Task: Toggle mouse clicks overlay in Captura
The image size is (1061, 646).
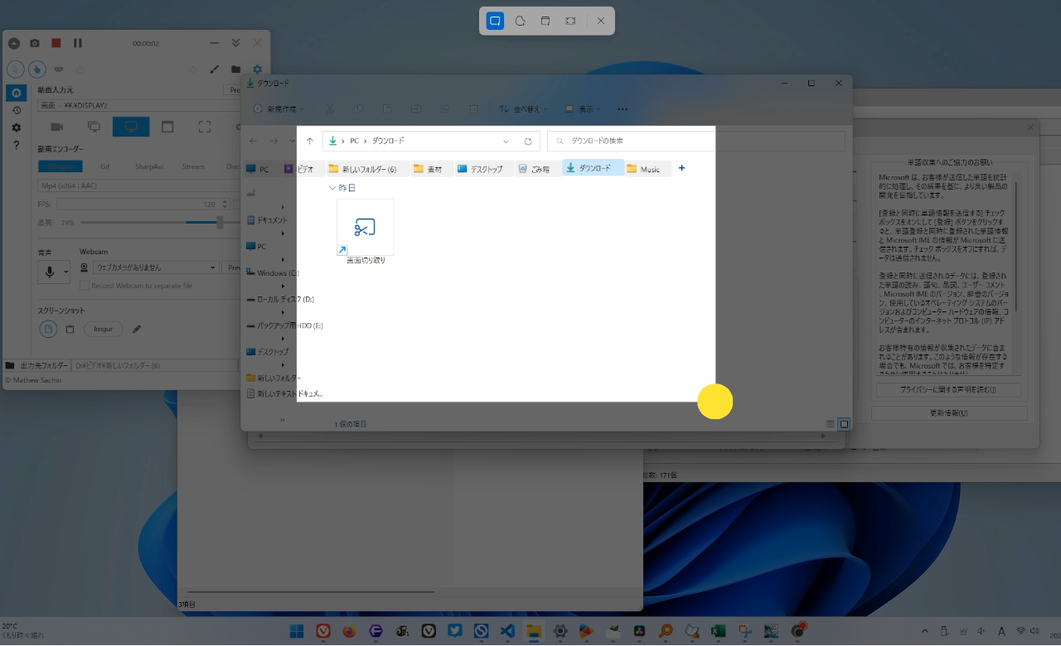Action: [x=37, y=70]
